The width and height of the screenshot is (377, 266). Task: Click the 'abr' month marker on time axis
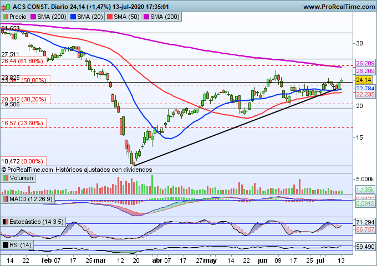click(x=159, y=259)
